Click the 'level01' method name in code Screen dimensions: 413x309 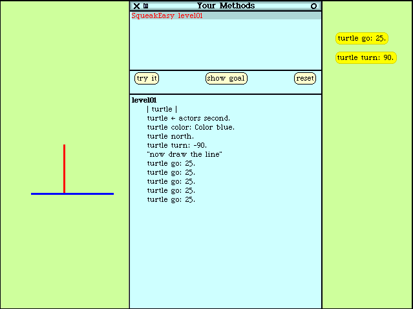point(144,100)
